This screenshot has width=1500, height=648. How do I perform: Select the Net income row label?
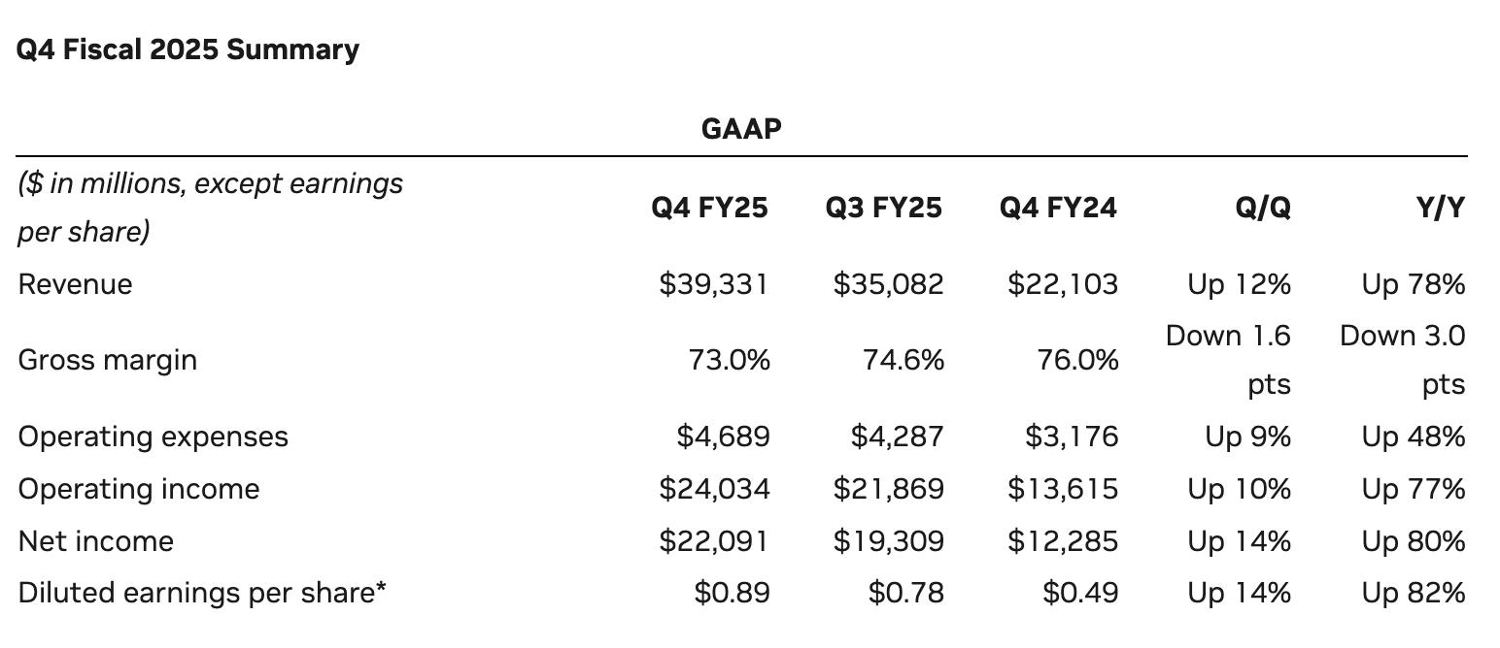[x=95, y=541]
